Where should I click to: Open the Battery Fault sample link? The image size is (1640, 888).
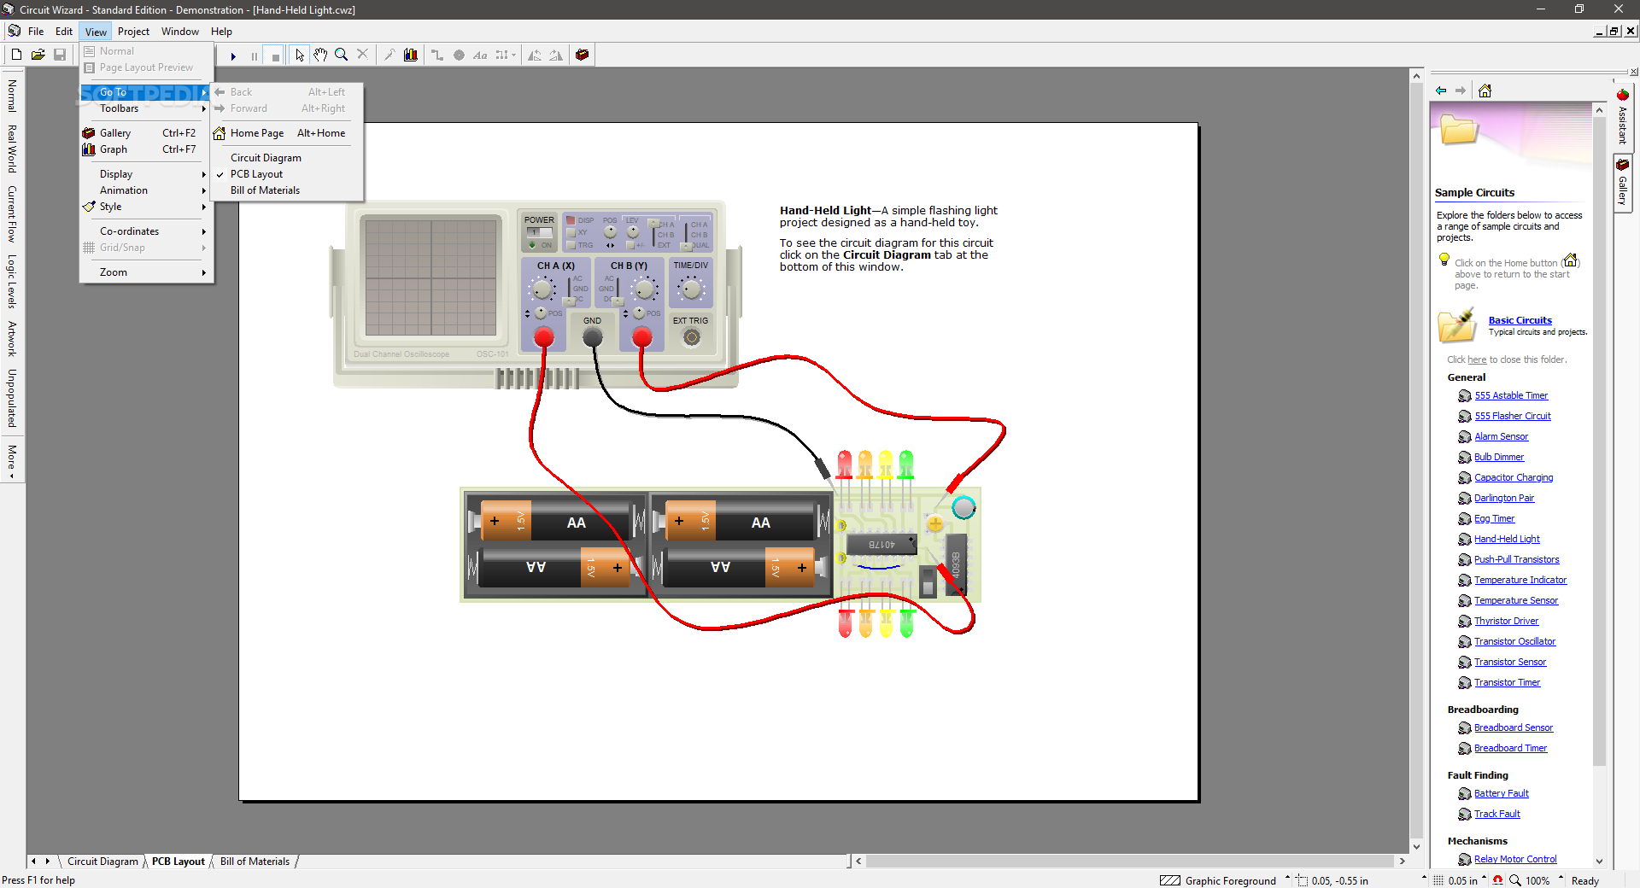point(1501,794)
